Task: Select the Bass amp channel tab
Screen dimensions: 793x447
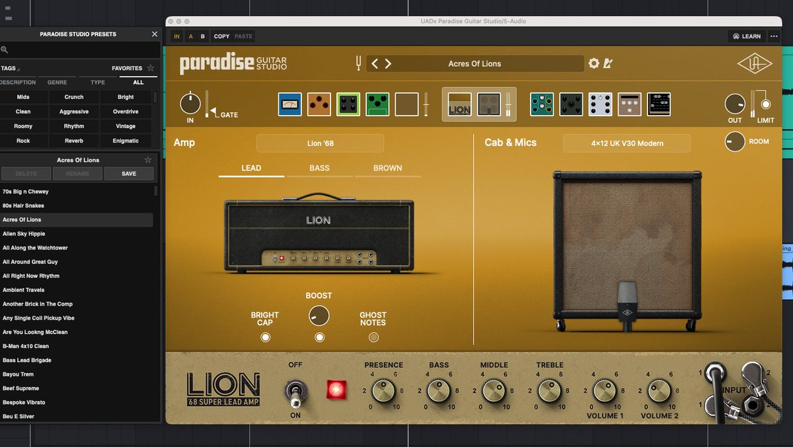Action: (x=320, y=168)
